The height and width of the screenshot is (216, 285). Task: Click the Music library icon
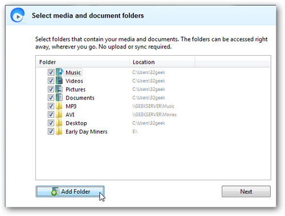[59, 72]
